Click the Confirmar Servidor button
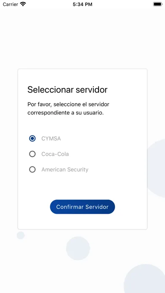The height and width of the screenshot is (293, 165). pos(82,207)
